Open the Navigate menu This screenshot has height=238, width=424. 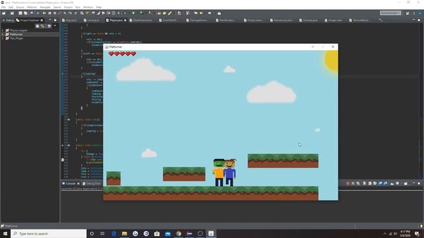coord(45,7)
